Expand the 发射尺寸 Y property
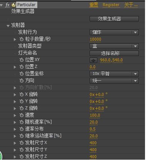Image resolution: width=150 pixels, height=162 pixels. [x=15, y=150]
